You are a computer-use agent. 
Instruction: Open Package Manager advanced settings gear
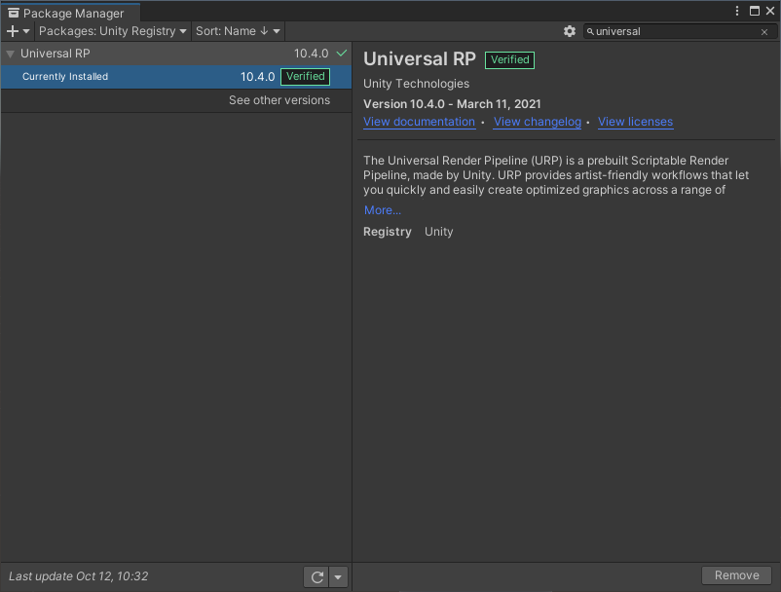tap(570, 31)
